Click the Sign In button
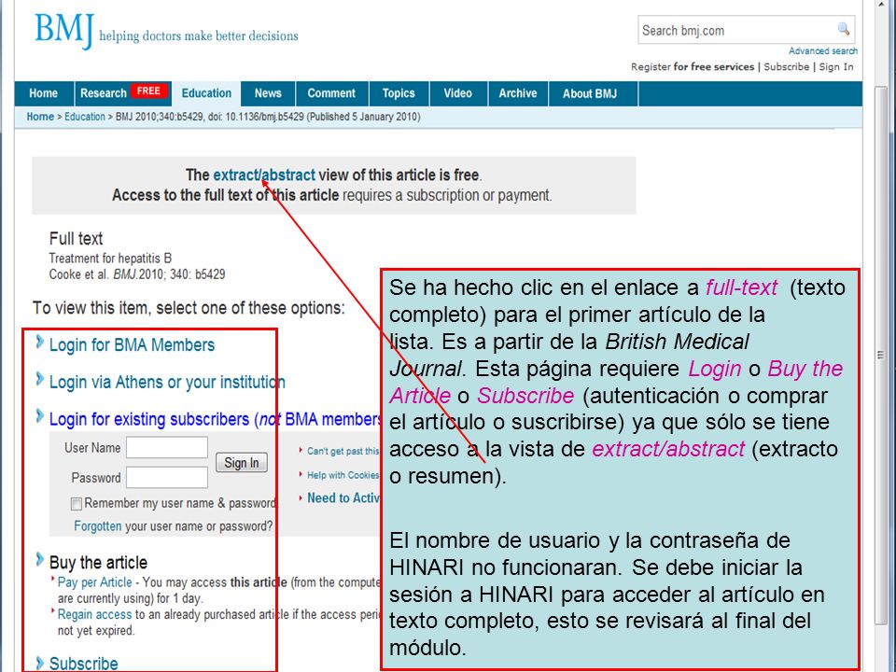Image resolution: width=896 pixels, height=672 pixels. 241,462
